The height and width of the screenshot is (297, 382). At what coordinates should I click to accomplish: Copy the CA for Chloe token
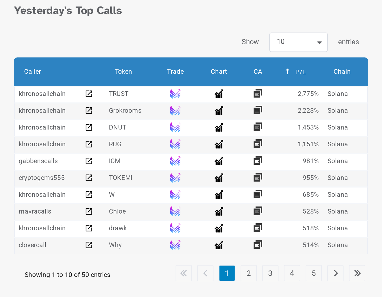(x=258, y=211)
